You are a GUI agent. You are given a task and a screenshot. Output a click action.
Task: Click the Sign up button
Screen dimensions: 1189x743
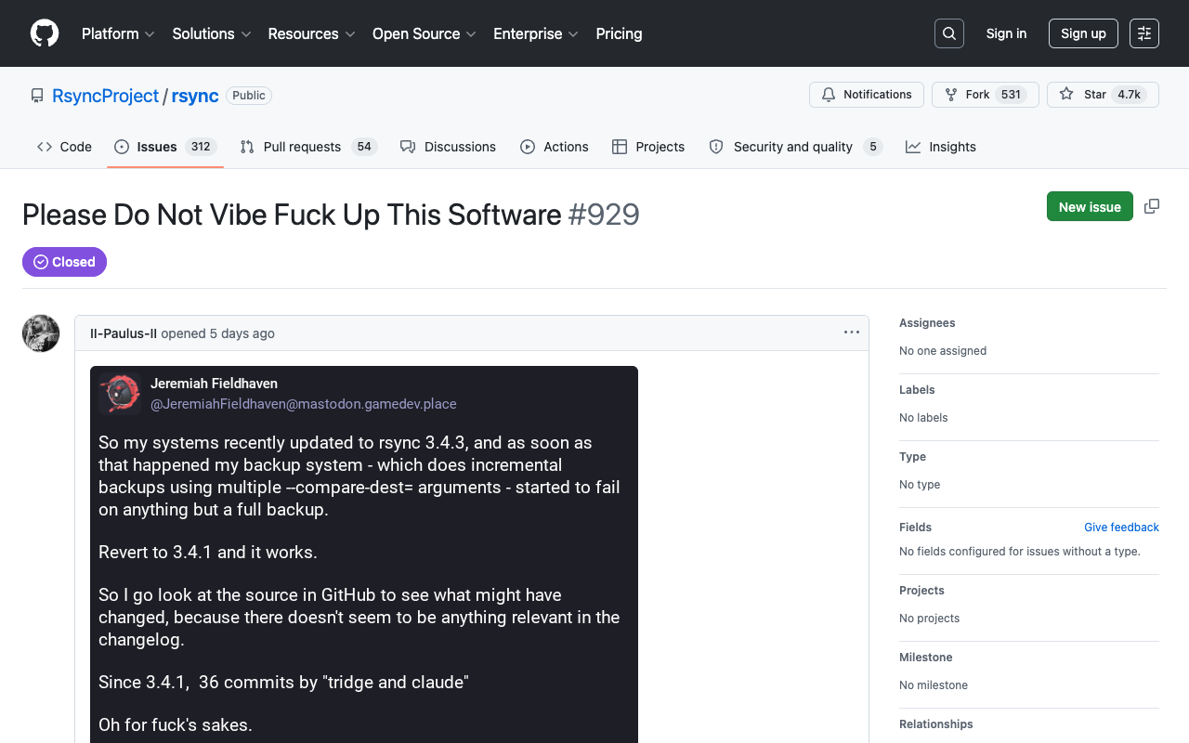point(1083,33)
